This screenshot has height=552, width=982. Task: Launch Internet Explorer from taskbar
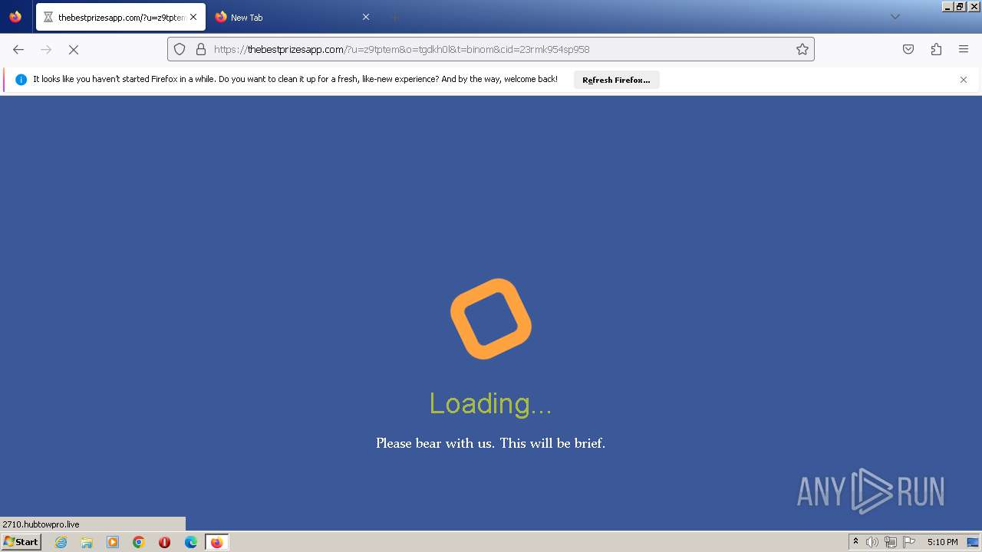point(61,542)
